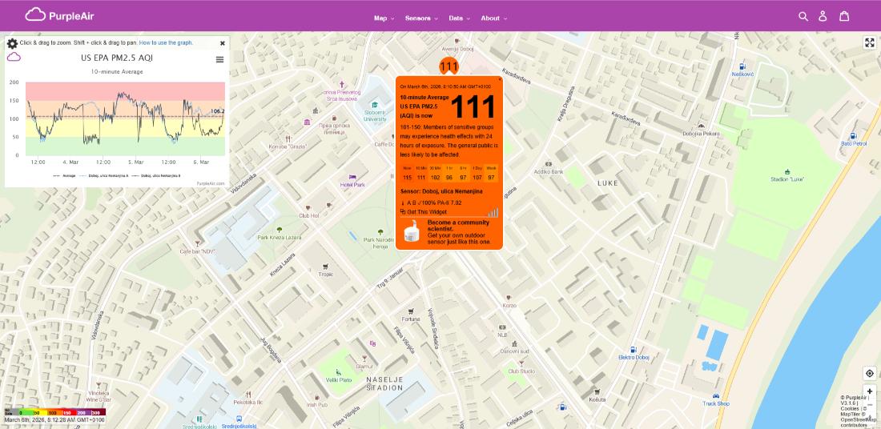
Task: Click the 'Sensor: Doboj, ulica Nemanjina' label
Action: [441, 192]
